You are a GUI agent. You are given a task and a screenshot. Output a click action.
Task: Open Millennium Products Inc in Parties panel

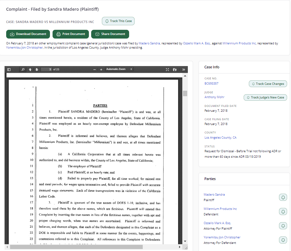220,209
